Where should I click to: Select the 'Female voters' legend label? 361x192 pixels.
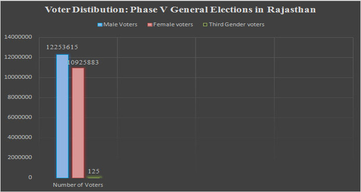(x=171, y=24)
